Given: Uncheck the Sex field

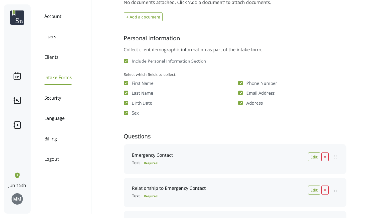Looking at the screenshot, I should [126, 113].
